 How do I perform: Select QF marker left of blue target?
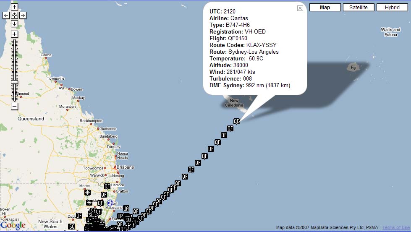pos(100,203)
